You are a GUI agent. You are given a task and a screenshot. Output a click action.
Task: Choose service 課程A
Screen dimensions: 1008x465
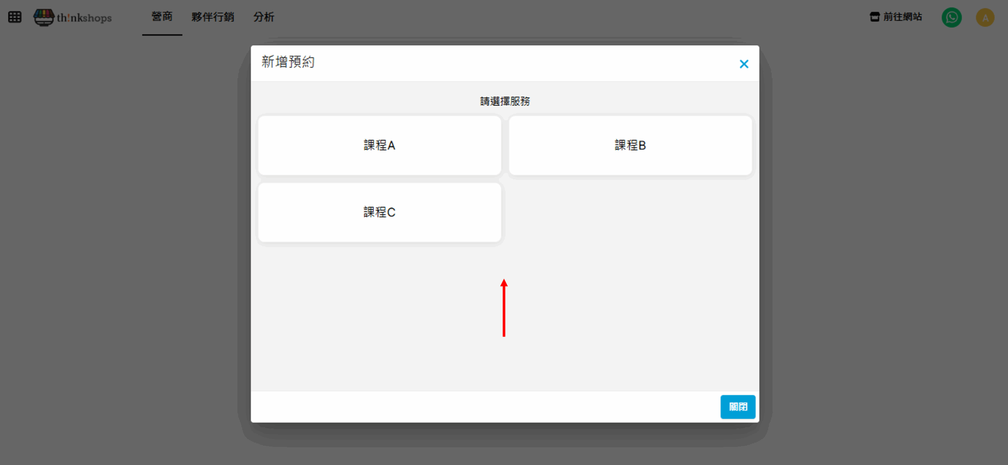point(379,145)
